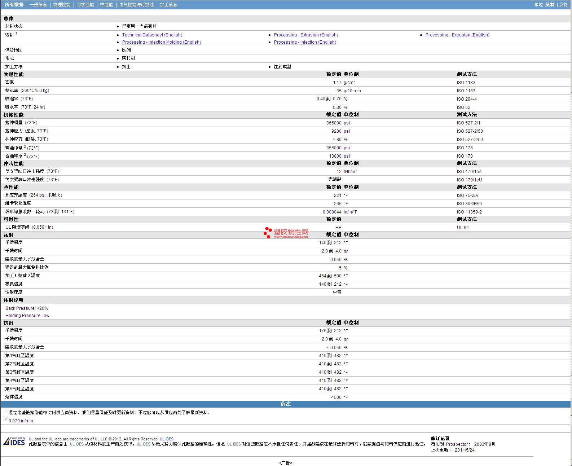572x466 pixels.
Task: Open the Technical Datasheet (English) link
Action: coord(152,35)
